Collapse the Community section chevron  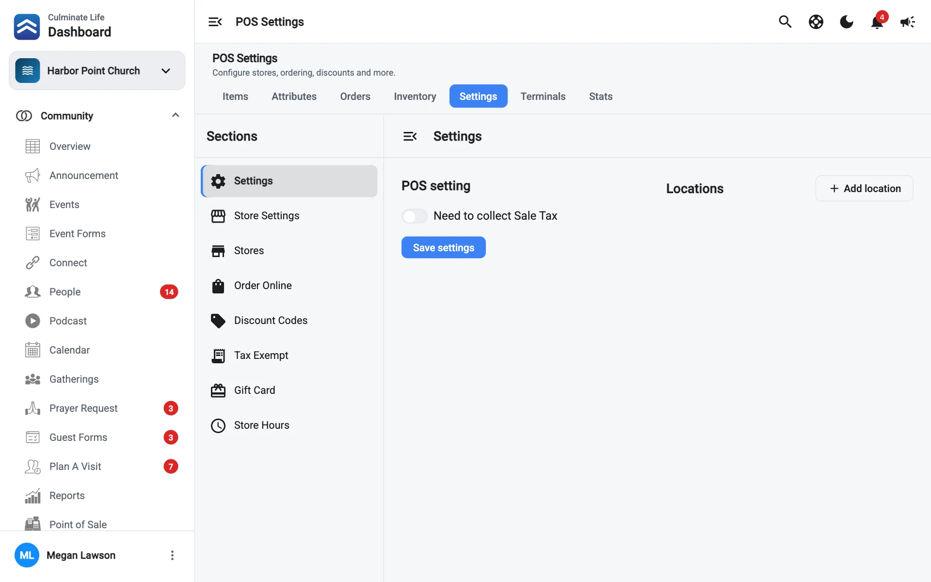[176, 115]
